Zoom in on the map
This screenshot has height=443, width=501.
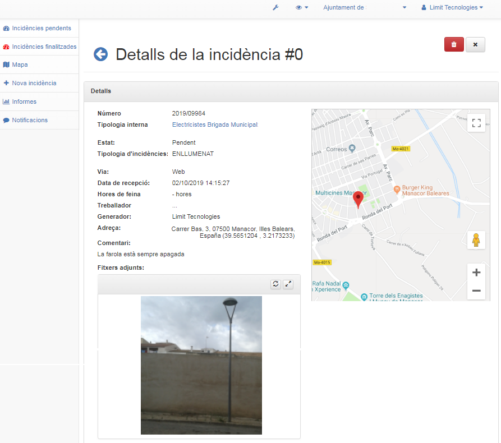[476, 273]
